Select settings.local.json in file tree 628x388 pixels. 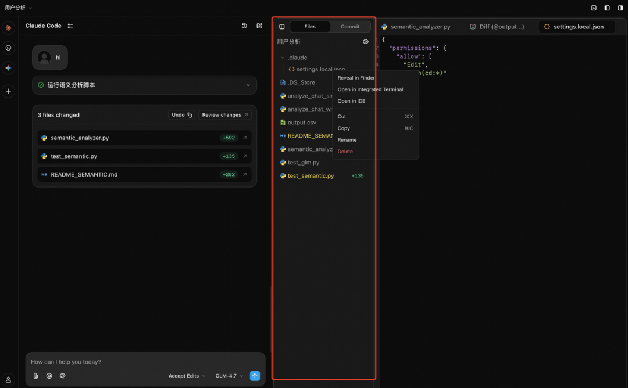(x=316, y=69)
